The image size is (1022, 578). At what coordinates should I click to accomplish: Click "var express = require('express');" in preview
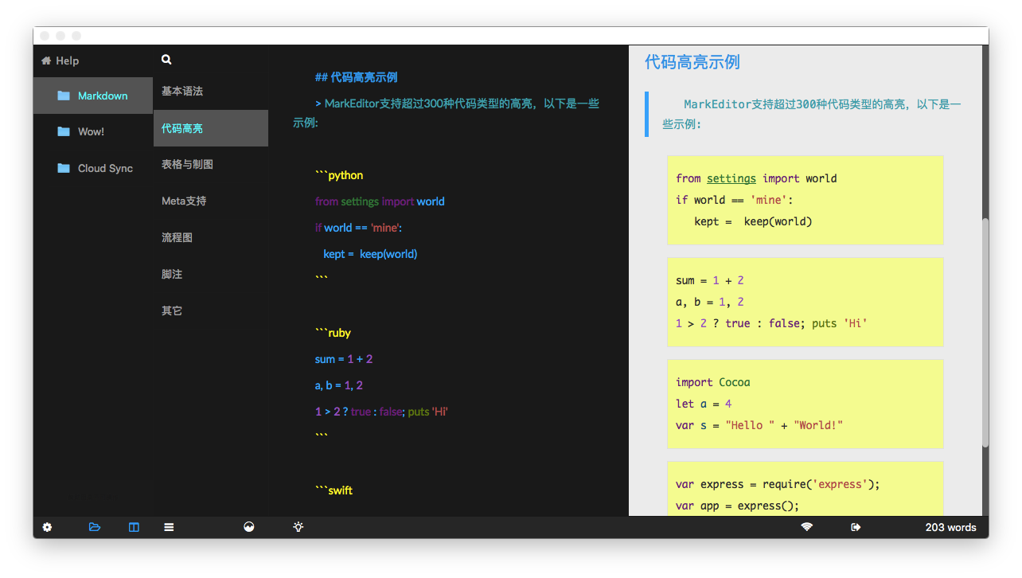click(778, 484)
